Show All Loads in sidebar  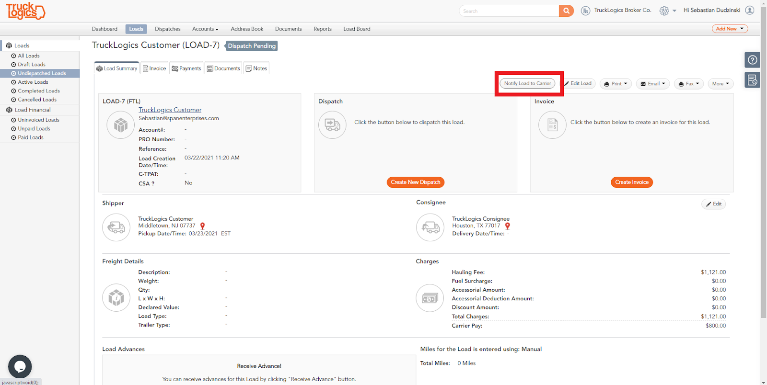pos(29,56)
